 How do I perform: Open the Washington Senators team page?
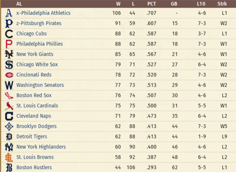40,85
